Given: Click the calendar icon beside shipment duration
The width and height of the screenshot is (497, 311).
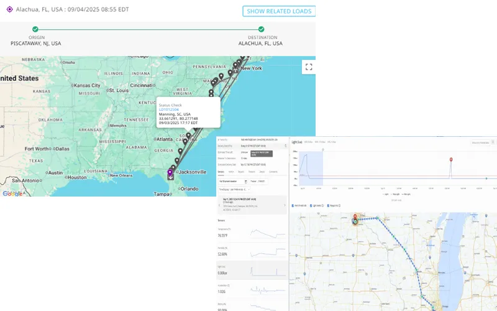Looking at the screenshot, I should pos(245,181).
